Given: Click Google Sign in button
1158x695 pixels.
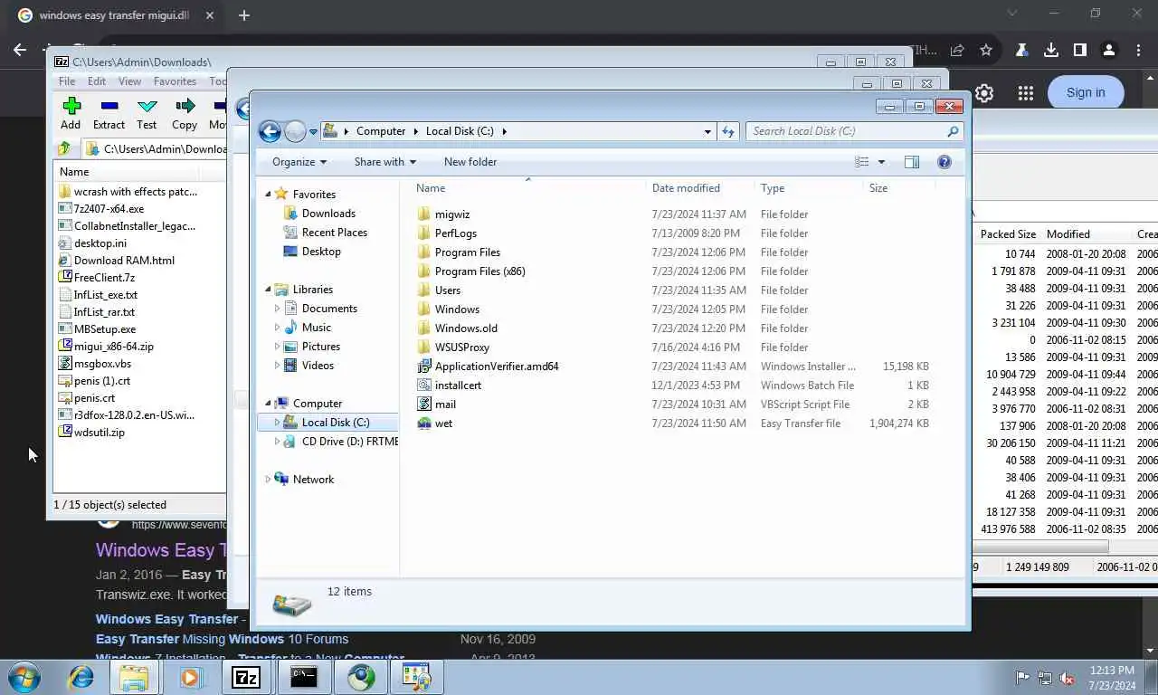Looking at the screenshot, I should [x=1086, y=92].
